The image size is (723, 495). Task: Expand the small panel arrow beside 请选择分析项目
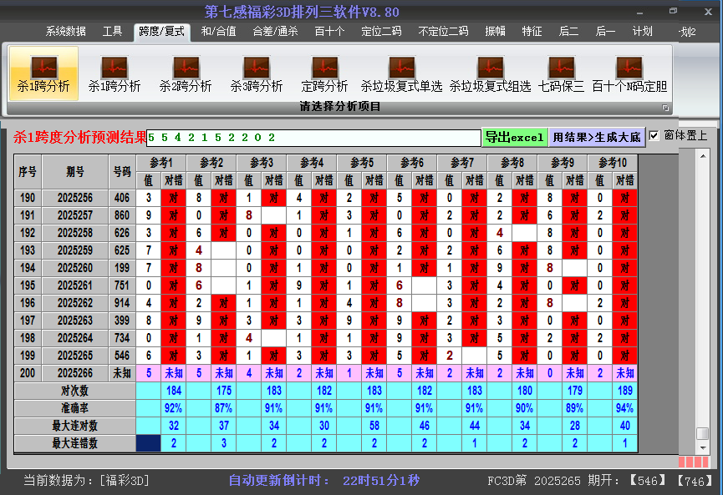666,107
